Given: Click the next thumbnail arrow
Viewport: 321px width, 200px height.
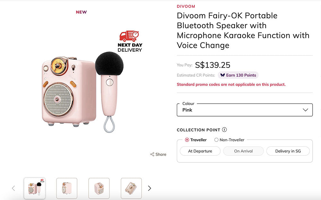Looking at the screenshot, I should (x=149, y=188).
